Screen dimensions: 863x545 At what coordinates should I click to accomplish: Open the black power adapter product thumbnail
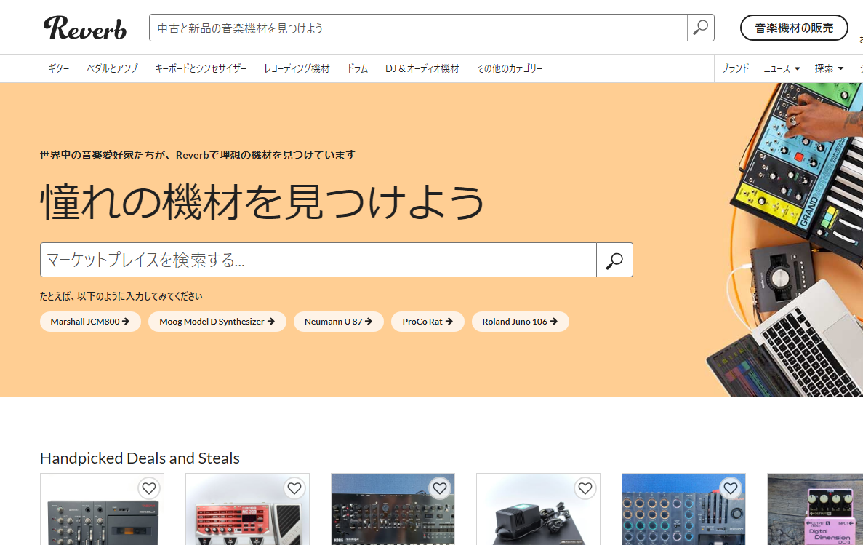click(538, 509)
